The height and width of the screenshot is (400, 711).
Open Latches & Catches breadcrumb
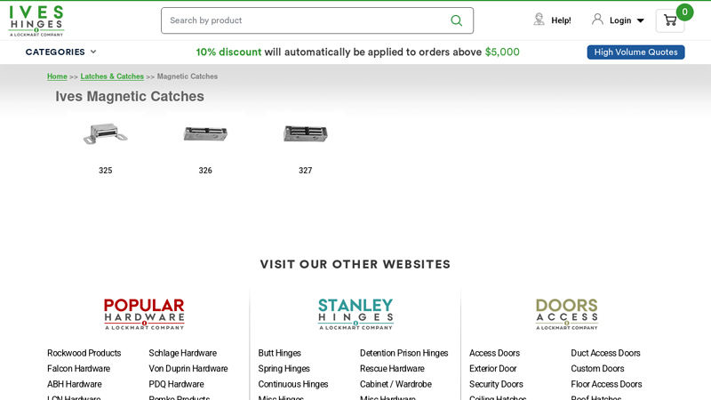[x=112, y=76]
